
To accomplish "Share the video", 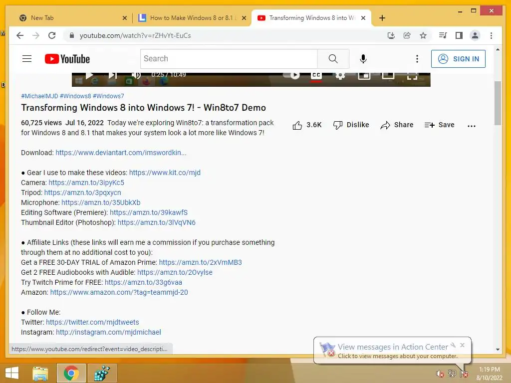I will pos(397,125).
